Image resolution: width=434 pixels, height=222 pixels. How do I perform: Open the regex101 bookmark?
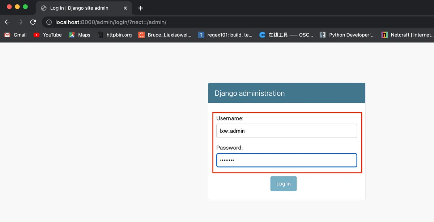coord(225,35)
